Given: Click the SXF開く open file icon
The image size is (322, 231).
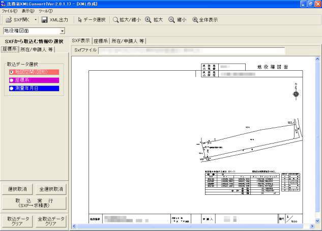Looking at the screenshot, I should click(9, 20).
